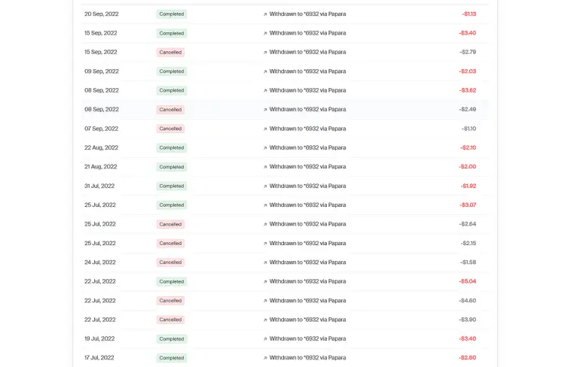Image resolution: width=574 pixels, height=367 pixels.
Task: Select the amount -$2.10
Action: [469, 147]
